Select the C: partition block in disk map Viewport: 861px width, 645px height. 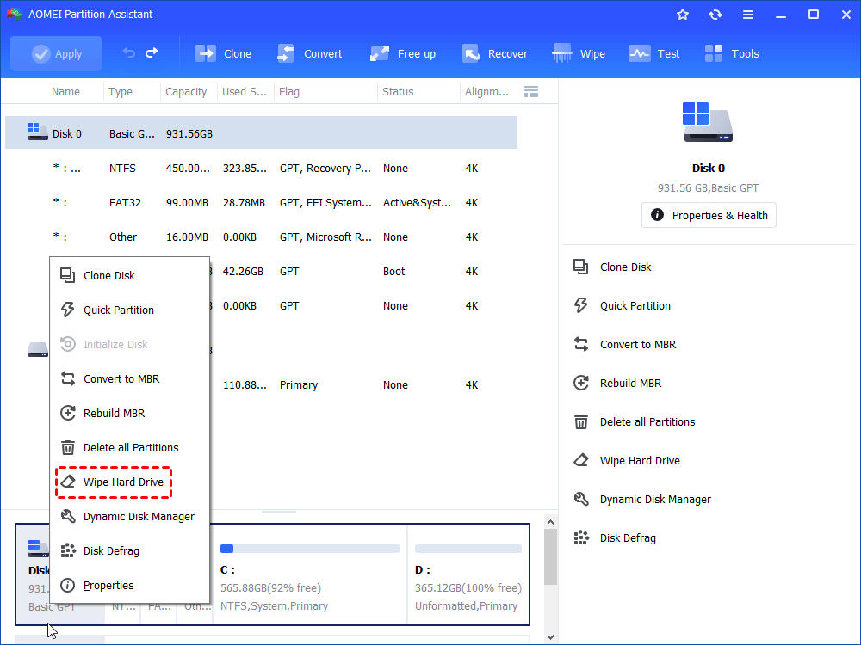point(309,574)
